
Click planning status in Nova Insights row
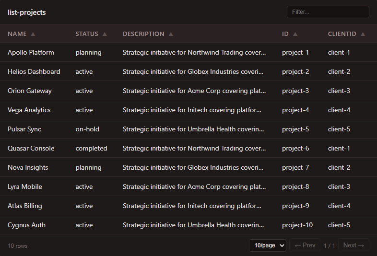click(x=88, y=168)
